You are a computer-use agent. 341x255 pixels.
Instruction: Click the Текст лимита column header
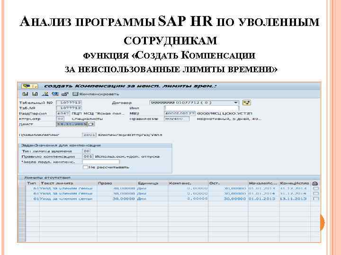pyautogui.click(x=68, y=183)
